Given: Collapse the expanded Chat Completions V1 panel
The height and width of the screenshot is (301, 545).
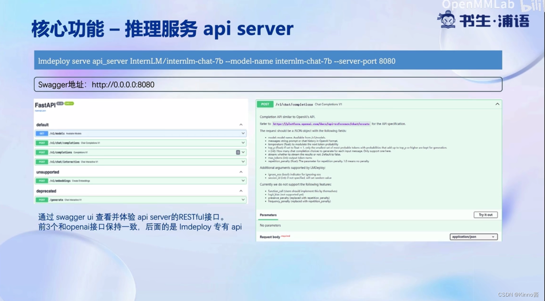Looking at the screenshot, I should [497, 104].
